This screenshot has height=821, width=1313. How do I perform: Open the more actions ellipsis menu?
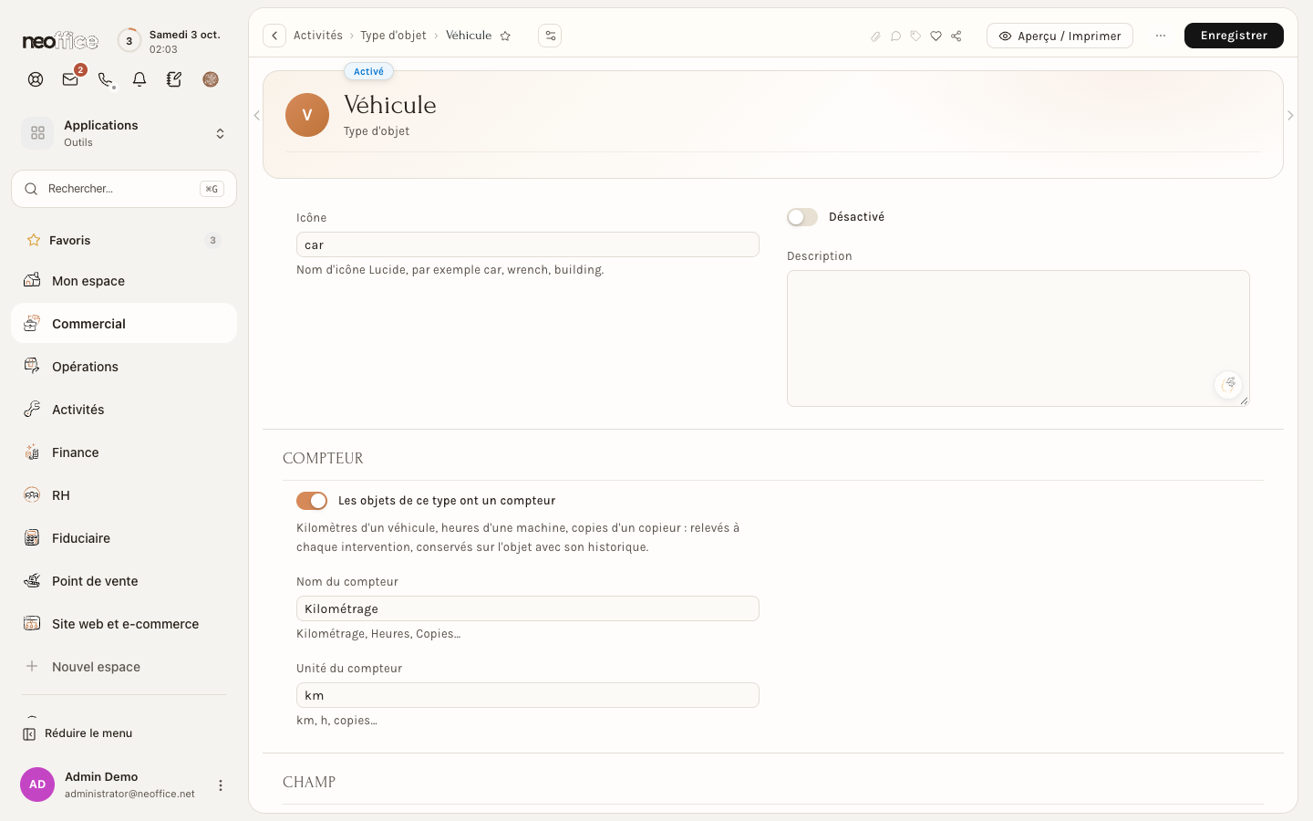(1160, 36)
